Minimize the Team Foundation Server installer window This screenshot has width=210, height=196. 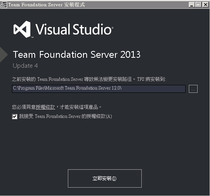coord(192,5)
